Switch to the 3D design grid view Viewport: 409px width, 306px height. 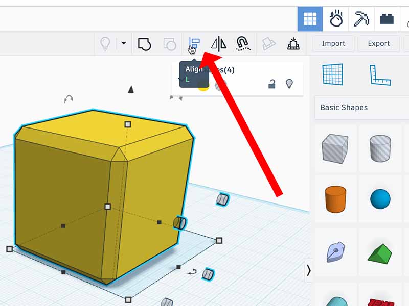[x=310, y=19]
